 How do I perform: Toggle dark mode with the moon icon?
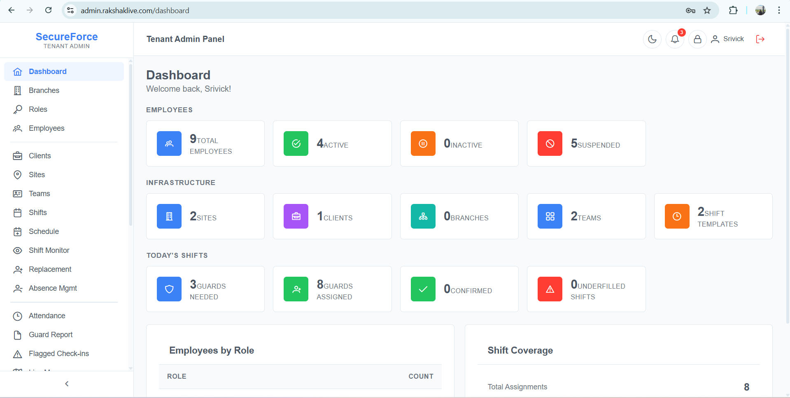(652, 39)
